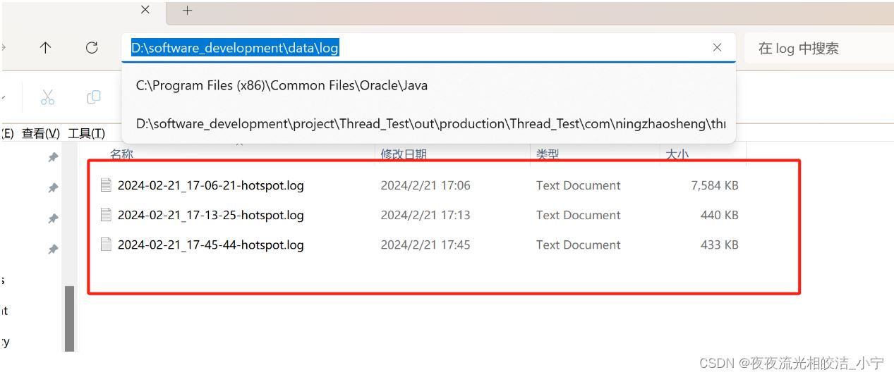Select 2024-02-21_17-45-44-hotspot.log file
This screenshot has width=894, height=377.
[210, 245]
